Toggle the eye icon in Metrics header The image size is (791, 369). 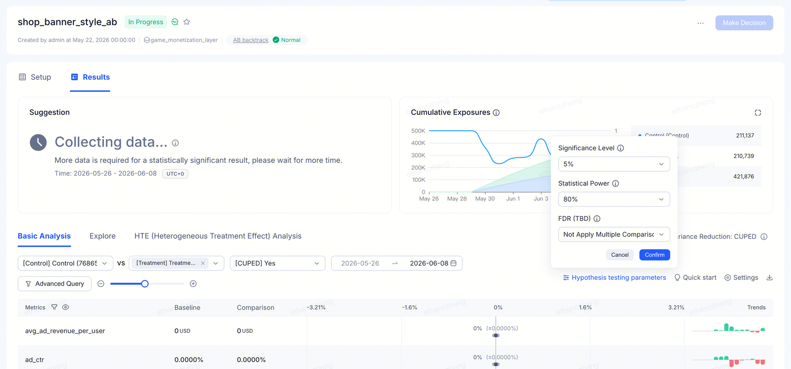tap(65, 307)
